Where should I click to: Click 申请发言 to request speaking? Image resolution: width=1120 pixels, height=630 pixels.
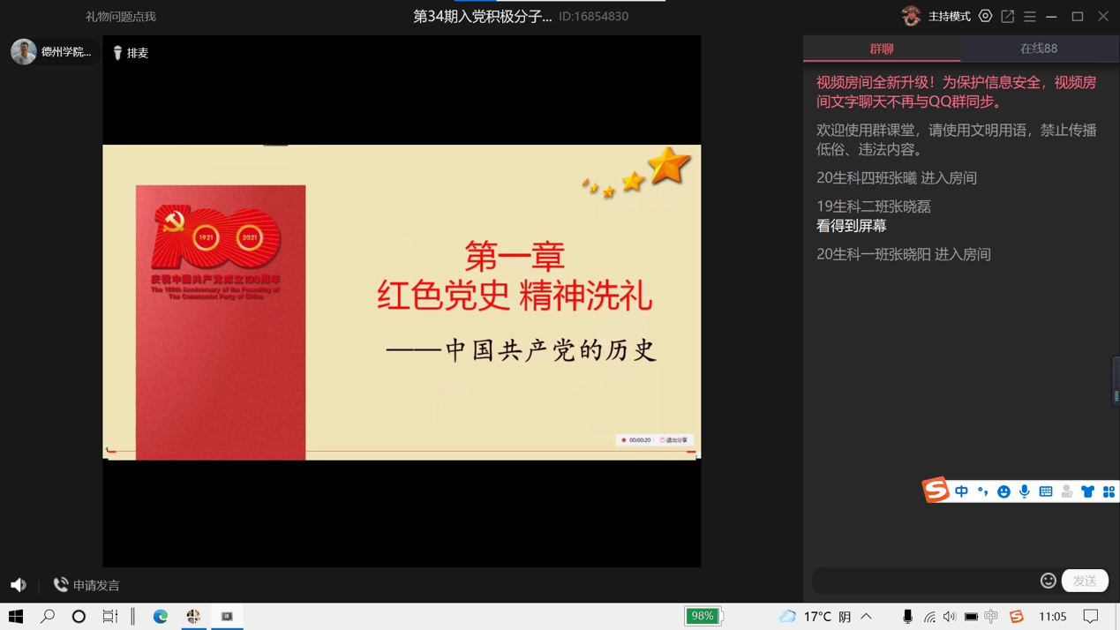coord(86,585)
